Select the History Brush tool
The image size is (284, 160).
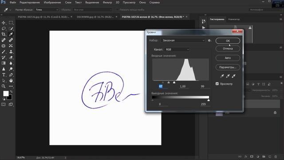(4, 57)
